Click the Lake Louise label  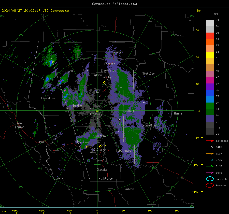tap(20, 125)
